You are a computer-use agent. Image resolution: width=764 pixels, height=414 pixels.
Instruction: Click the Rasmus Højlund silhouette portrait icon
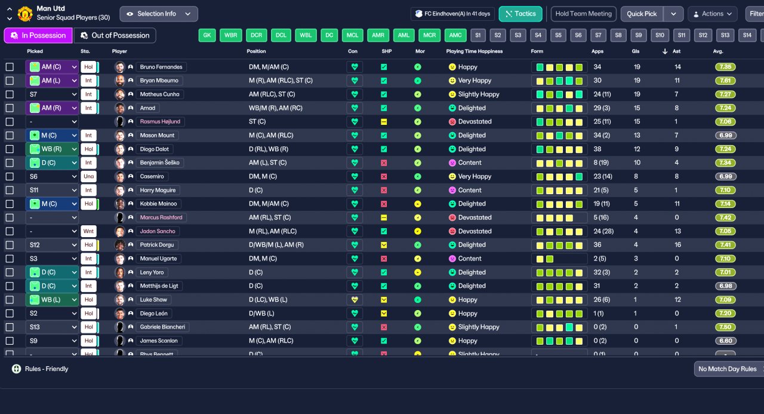pyautogui.click(x=119, y=121)
